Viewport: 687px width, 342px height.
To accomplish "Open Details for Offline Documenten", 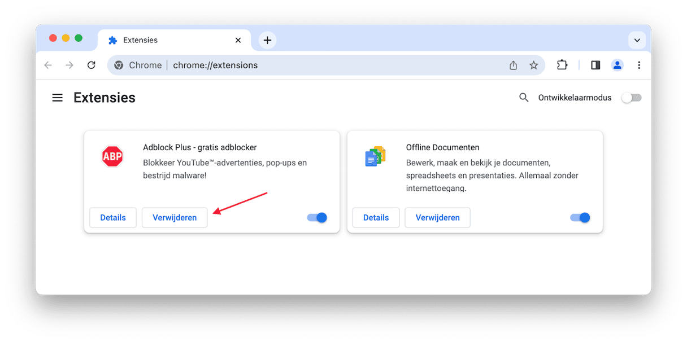I will coord(376,218).
